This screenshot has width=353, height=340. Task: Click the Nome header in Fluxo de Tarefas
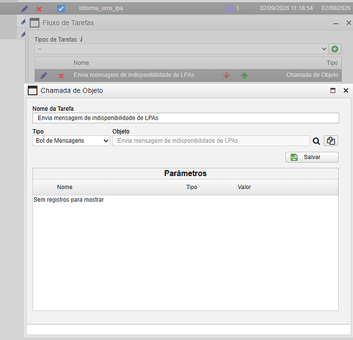point(81,63)
